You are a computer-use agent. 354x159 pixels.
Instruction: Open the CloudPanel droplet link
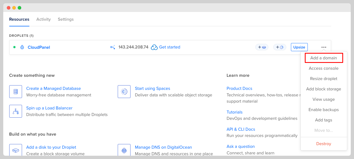coord(39,47)
